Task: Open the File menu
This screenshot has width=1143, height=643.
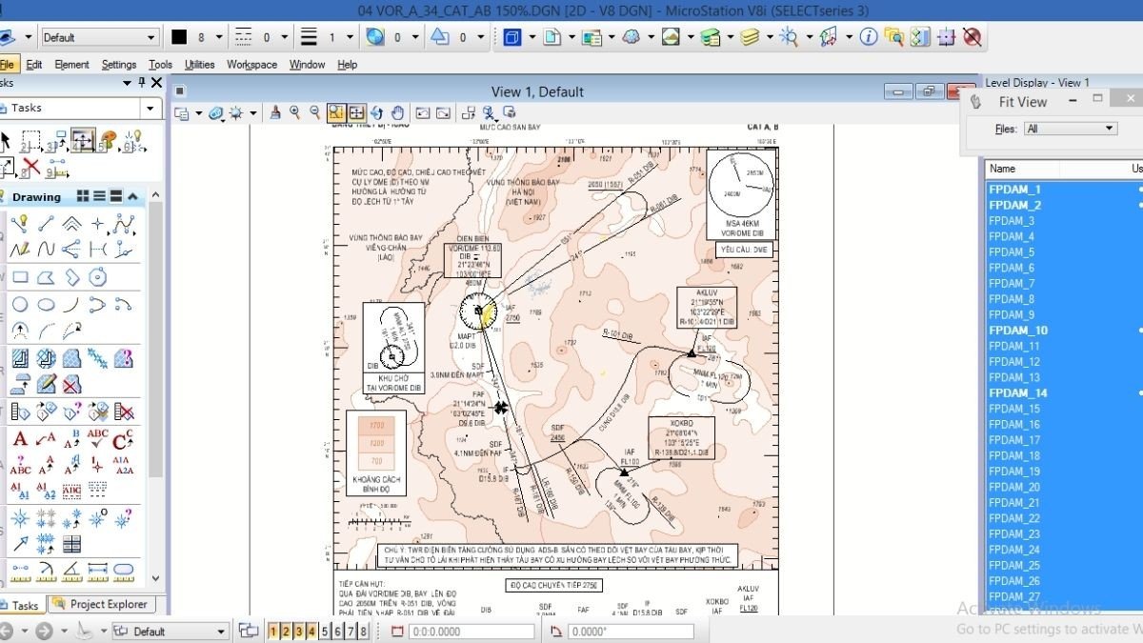Action: coord(7,65)
